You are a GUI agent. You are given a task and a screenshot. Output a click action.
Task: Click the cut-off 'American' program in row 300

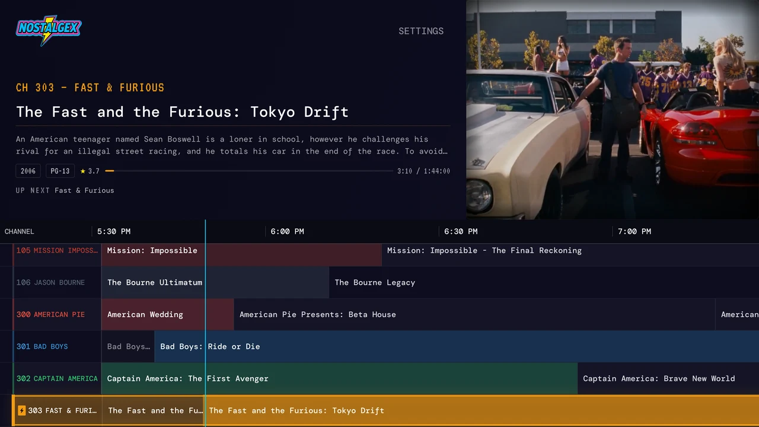coord(738,314)
